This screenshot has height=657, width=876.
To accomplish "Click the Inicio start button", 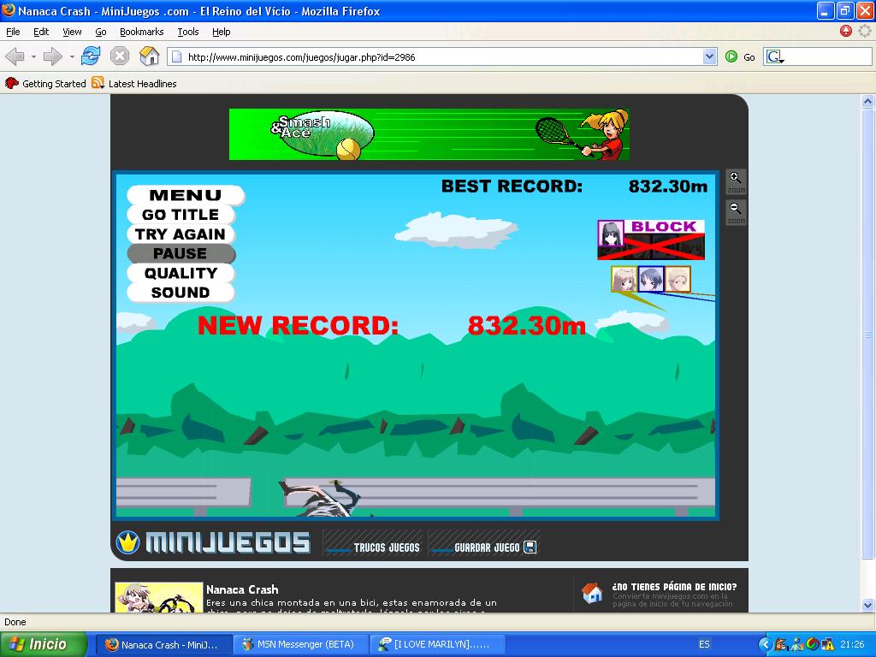I will (x=43, y=644).
